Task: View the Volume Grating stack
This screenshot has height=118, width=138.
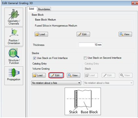Action: (74, 75)
